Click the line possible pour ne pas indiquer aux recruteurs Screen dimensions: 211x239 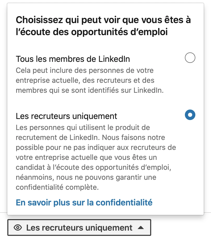(96, 148)
